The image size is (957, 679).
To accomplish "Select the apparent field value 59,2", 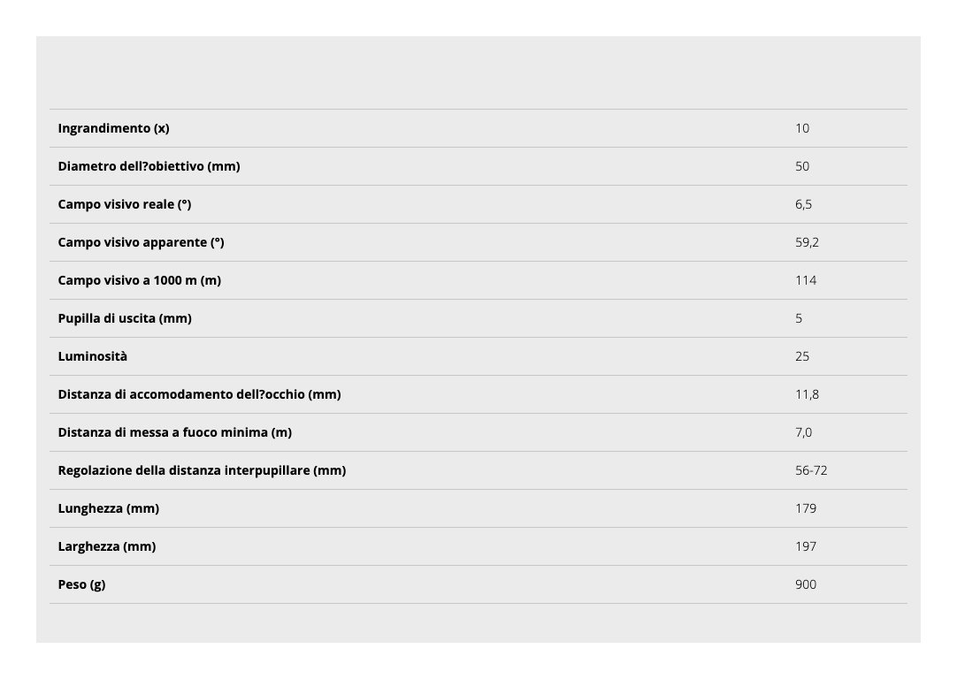I will tap(807, 242).
